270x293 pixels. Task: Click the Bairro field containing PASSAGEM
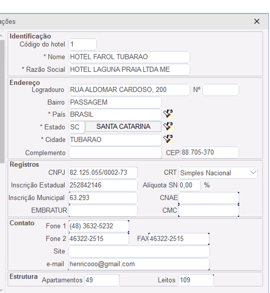(115, 102)
